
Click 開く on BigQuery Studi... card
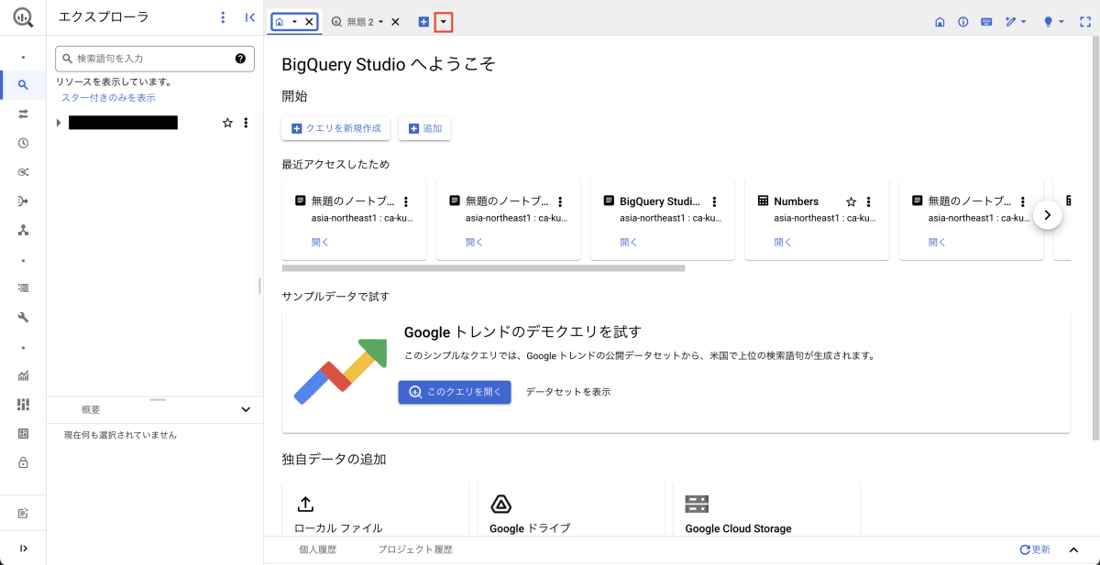point(629,243)
